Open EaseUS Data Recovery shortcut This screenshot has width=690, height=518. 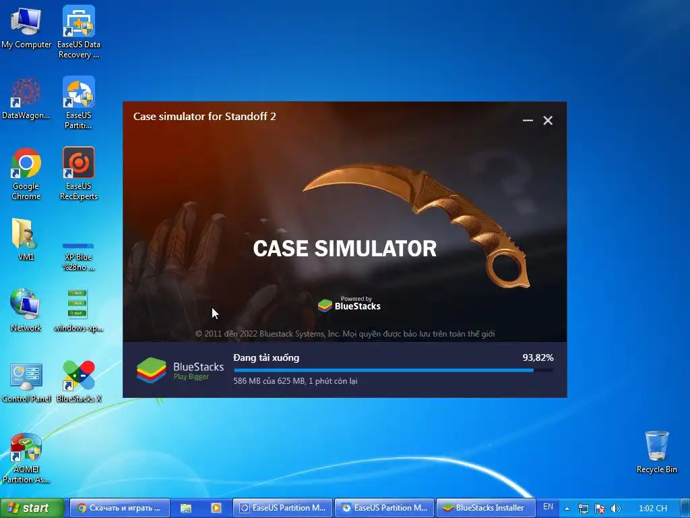click(x=79, y=32)
